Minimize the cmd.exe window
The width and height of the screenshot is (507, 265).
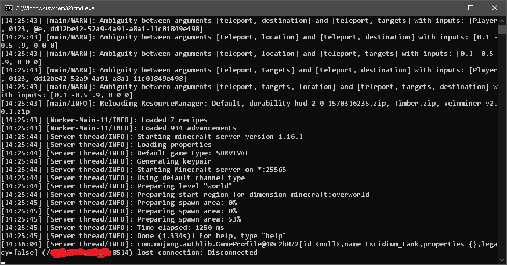click(x=447, y=8)
